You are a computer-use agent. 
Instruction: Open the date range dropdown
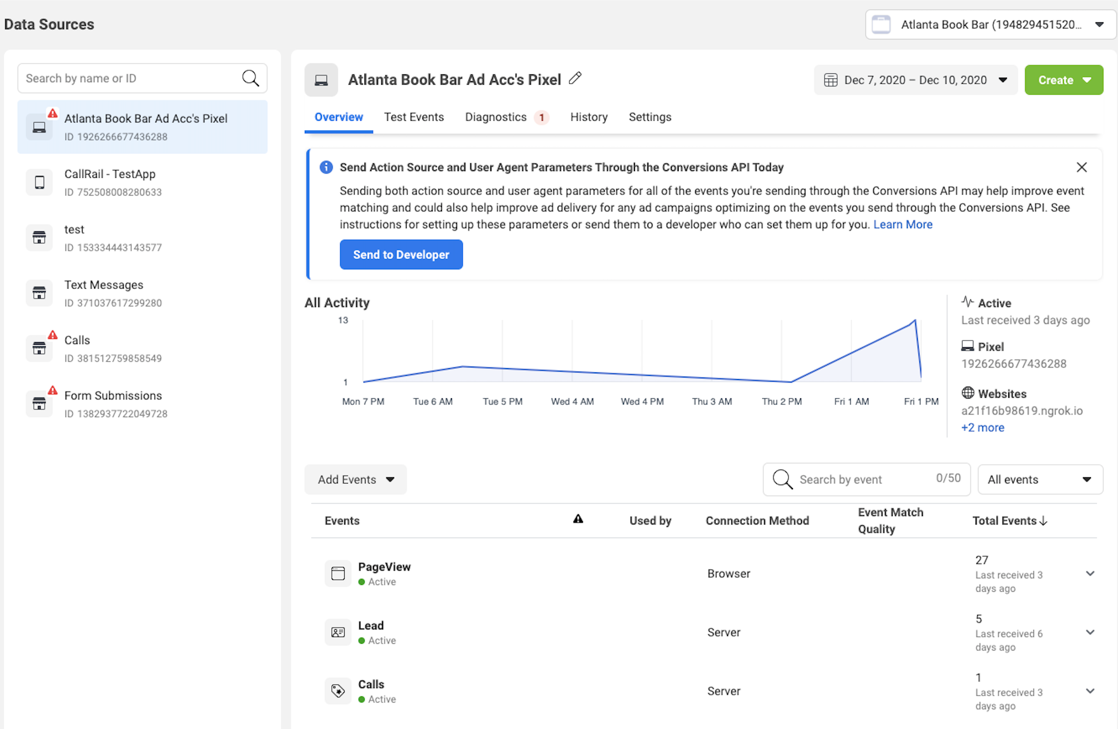click(916, 80)
